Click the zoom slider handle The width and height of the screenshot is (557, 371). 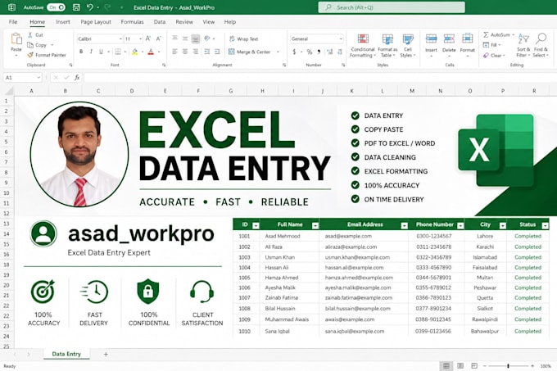pos(508,365)
